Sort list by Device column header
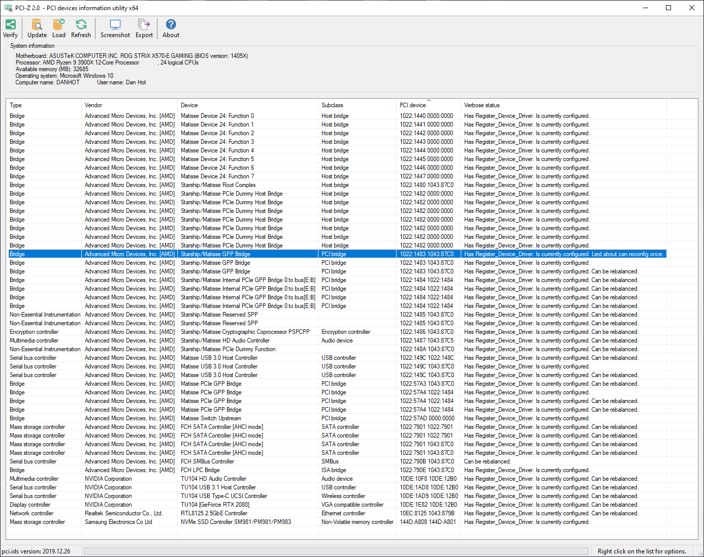Viewport: 704px width, 557px height. (248, 105)
